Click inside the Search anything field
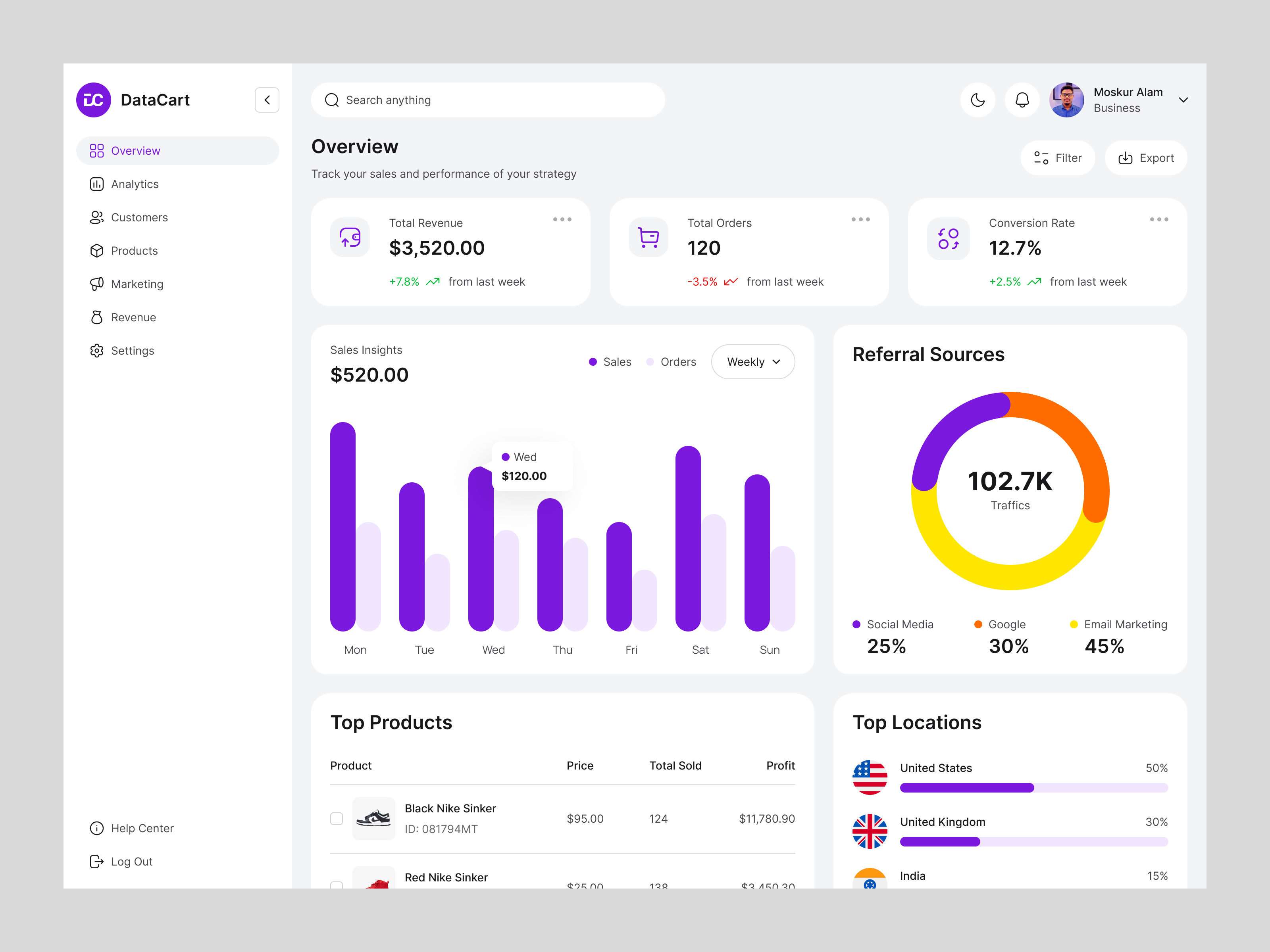Viewport: 1270px width, 952px height. tap(488, 99)
